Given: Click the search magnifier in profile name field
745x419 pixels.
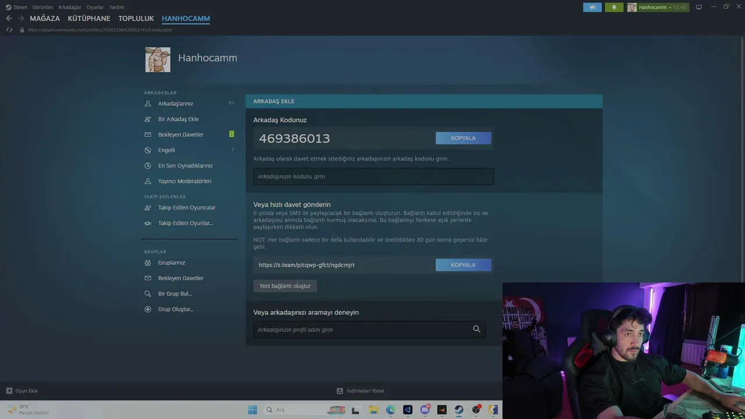Looking at the screenshot, I should (x=477, y=329).
